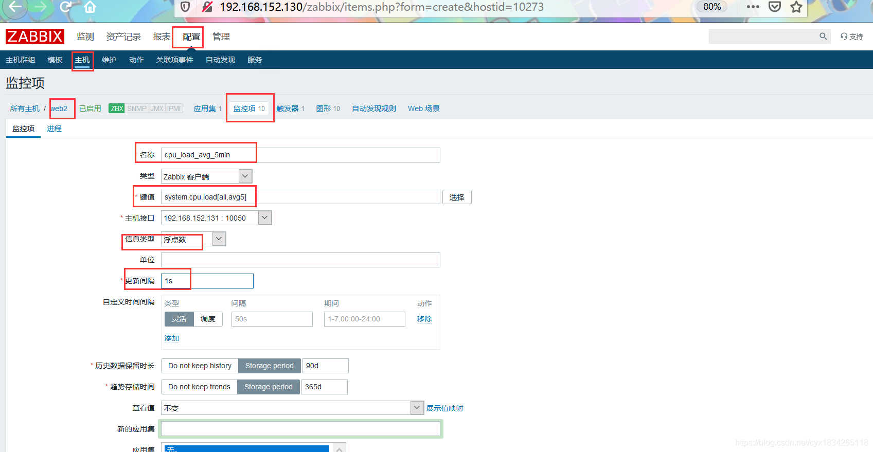Open page actions three-dot menu
This screenshot has width=873, height=452.
753,7
